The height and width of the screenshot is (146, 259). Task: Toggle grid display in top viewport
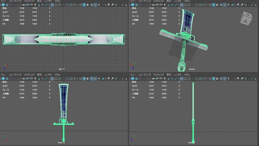pyautogui.click(x=52, y=4)
